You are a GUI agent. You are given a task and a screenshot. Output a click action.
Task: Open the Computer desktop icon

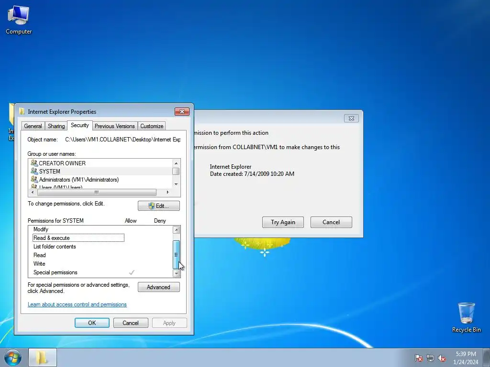pos(19,19)
